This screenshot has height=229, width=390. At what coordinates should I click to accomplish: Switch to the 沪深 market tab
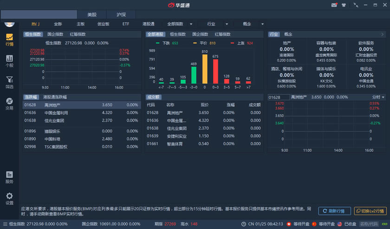[x=121, y=15]
